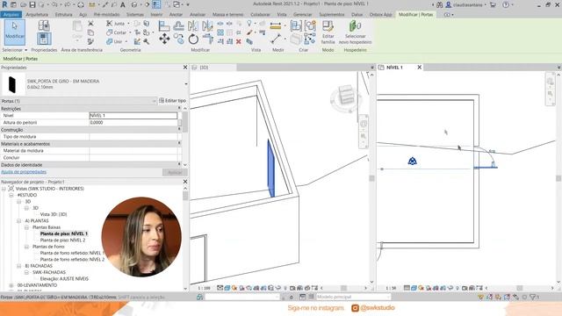
Task: Open the Arquitetura ribbon tab
Action: coord(37,15)
